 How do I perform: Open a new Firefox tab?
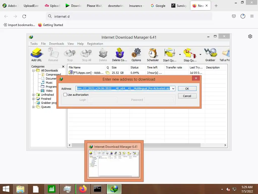click(216, 6)
